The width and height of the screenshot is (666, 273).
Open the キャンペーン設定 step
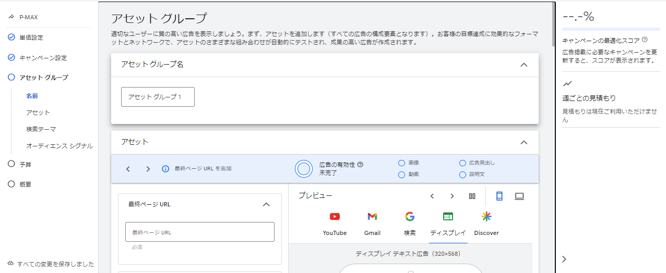pos(43,58)
